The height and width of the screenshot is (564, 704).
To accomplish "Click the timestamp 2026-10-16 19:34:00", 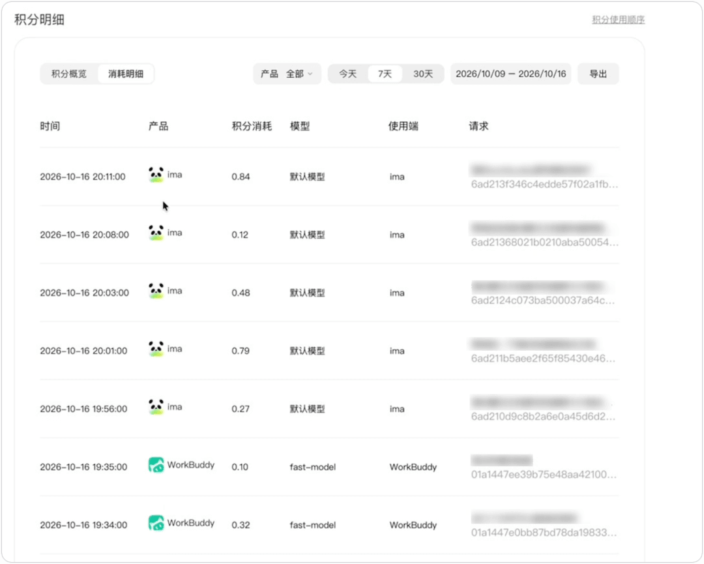I will pos(83,525).
